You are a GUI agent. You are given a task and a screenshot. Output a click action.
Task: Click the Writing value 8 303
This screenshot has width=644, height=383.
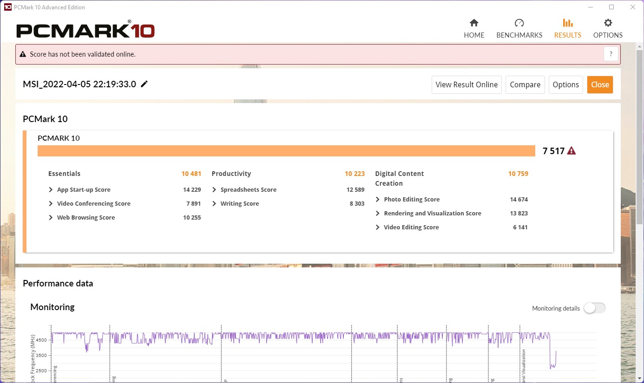tap(357, 204)
